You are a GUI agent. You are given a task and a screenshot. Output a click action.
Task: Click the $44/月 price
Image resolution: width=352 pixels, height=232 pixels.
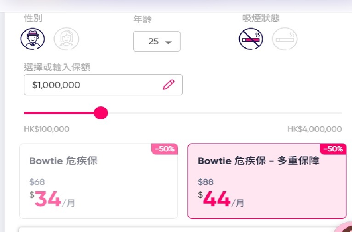(221, 199)
